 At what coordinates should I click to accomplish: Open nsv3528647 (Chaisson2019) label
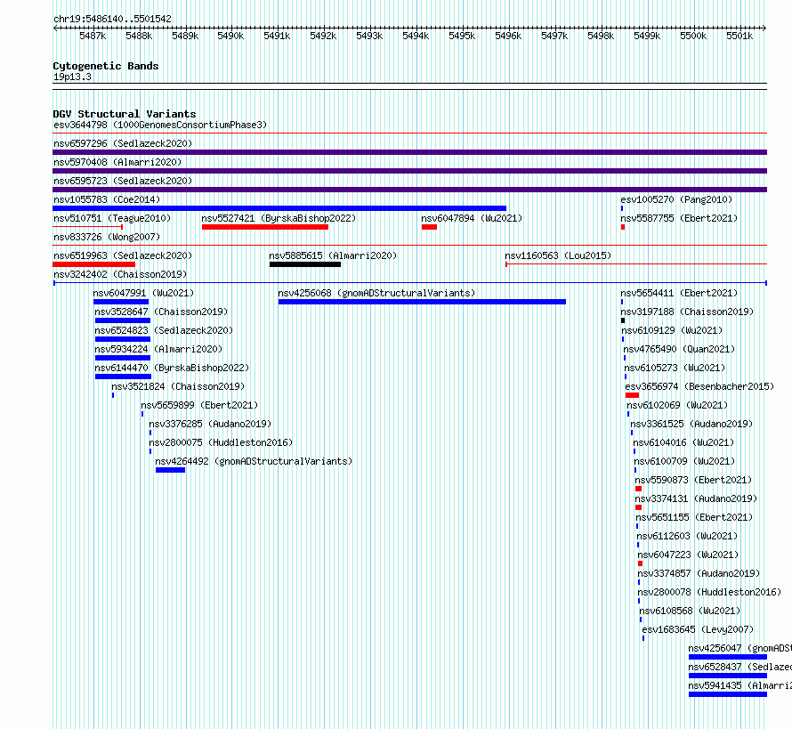[x=161, y=312]
